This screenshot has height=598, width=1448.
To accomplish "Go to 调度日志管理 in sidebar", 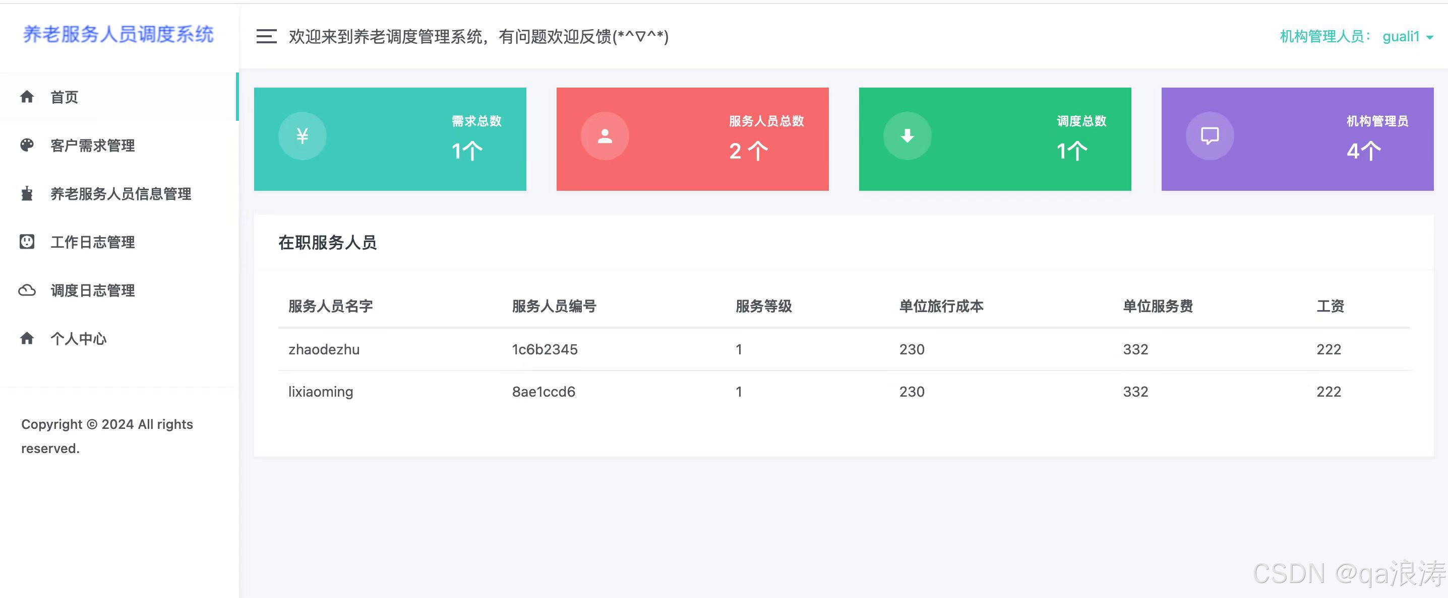I will point(93,290).
